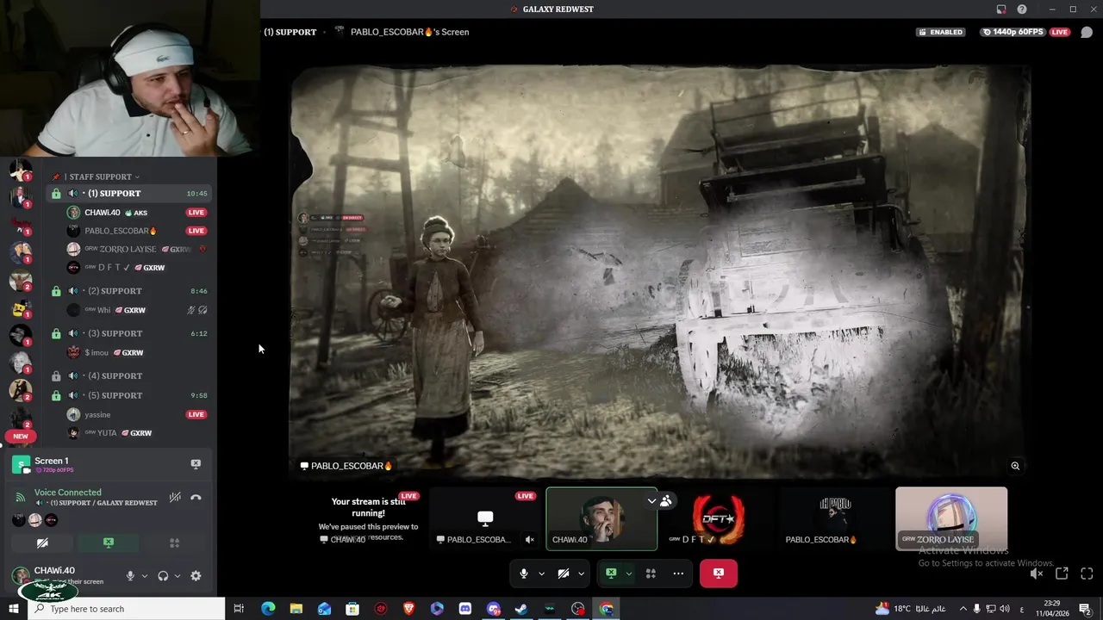Select user ZORRO LAYISE in the channel list
The width and height of the screenshot is (1103, 620).
coord(138,249)
